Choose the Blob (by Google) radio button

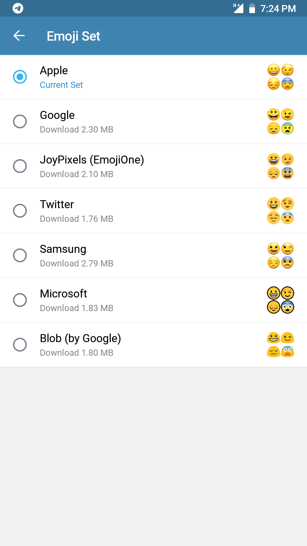click(x=20, y=345)
